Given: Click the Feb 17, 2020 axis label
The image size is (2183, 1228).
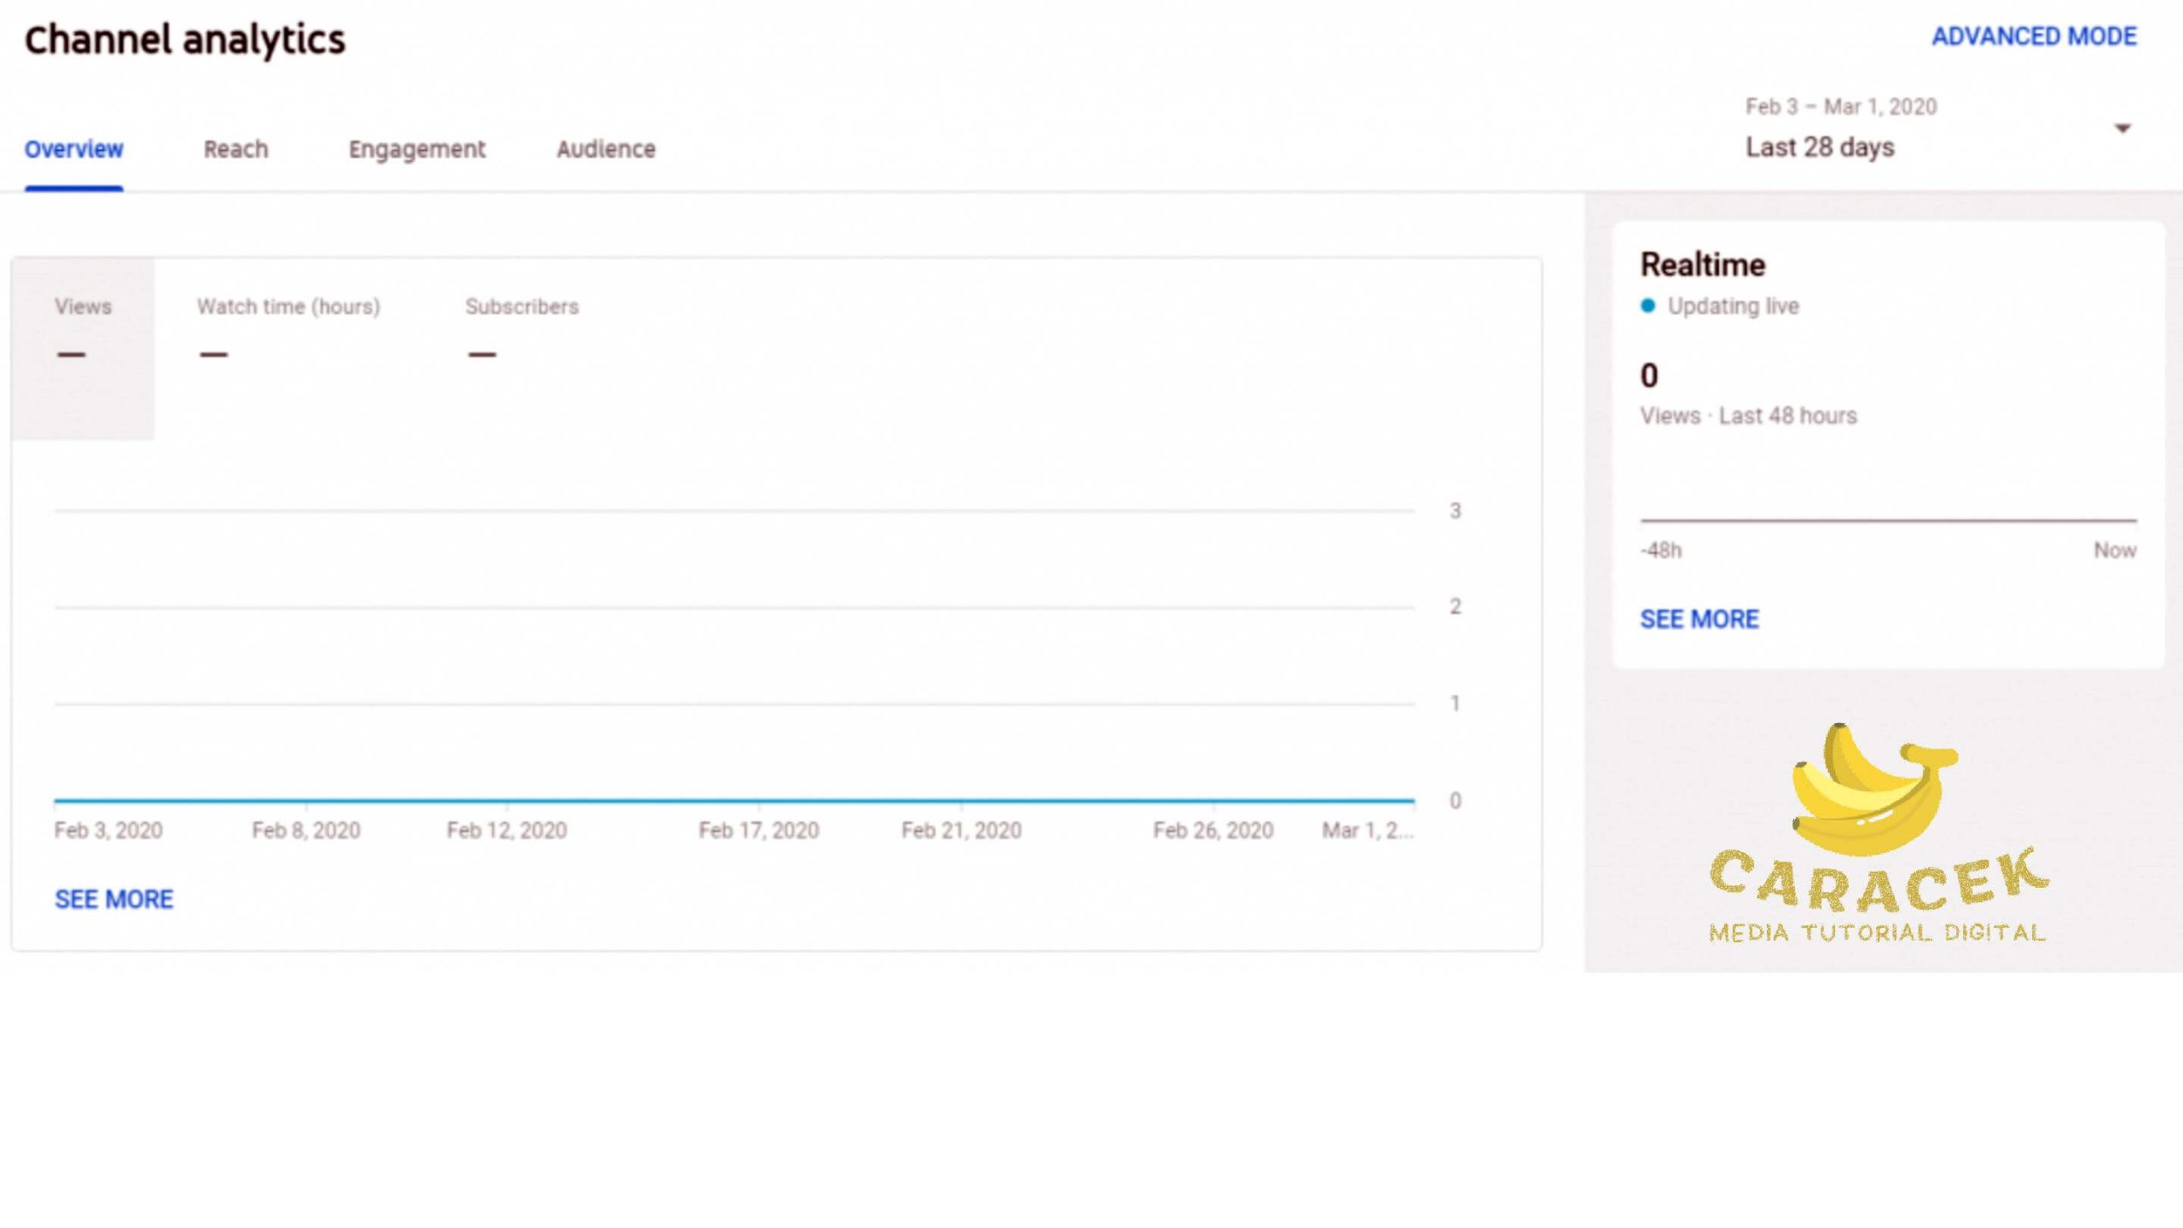Looking at the screenshot, I should (x=758, y=831).
